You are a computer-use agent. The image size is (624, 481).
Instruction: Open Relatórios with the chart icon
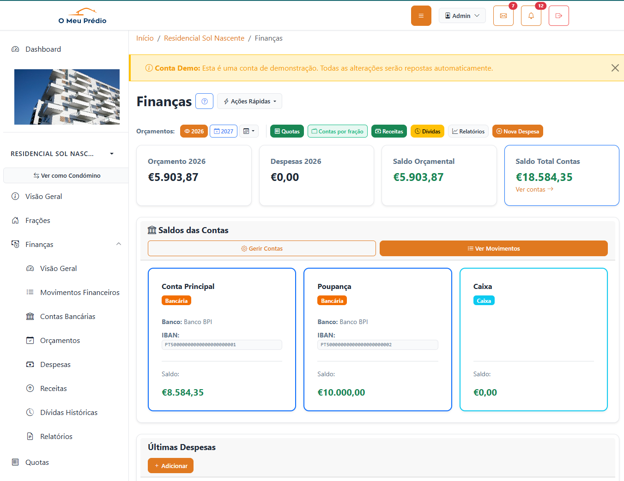coord(468,131)
